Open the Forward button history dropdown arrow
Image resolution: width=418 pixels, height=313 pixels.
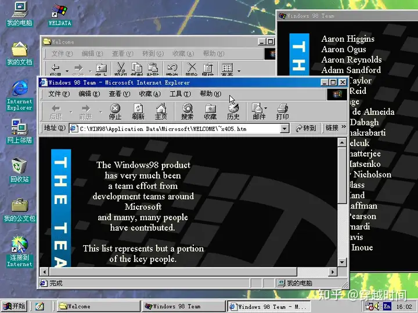(101, 112)
